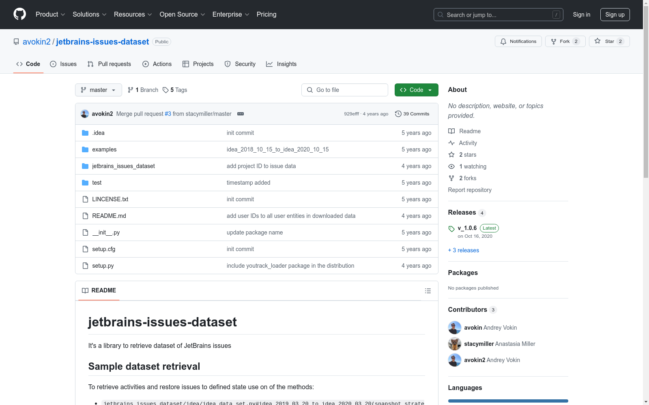Open the Product dropdown menu

[50, 15]
